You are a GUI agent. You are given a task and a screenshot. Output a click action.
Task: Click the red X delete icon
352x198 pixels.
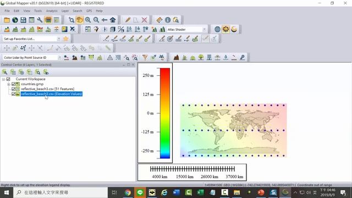(144, 20)
